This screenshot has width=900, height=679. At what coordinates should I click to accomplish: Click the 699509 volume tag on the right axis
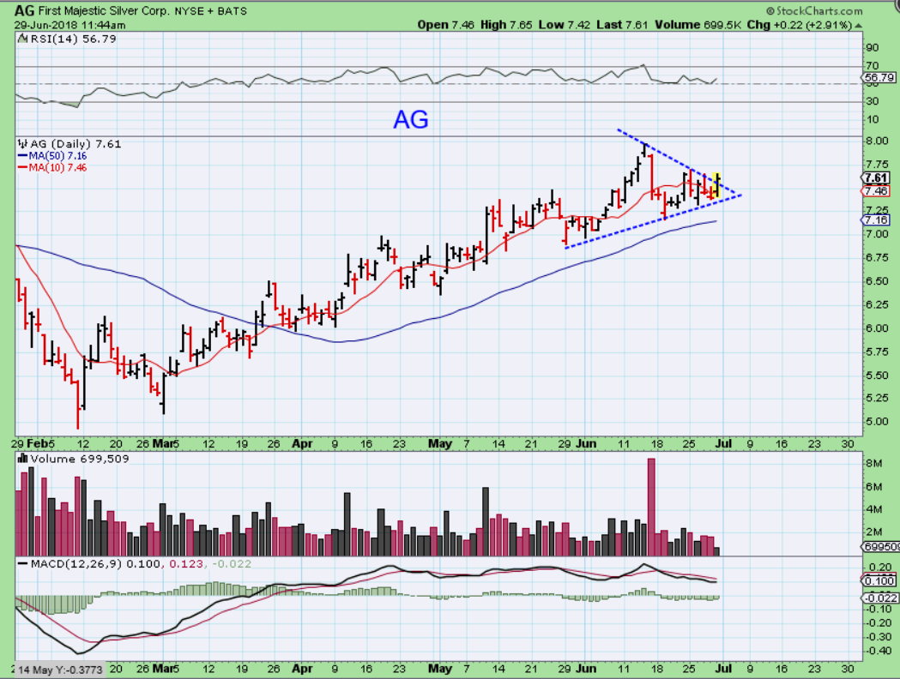click(x=881, y=547)
